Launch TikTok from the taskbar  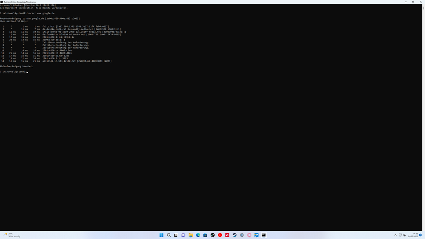point(213,235)
